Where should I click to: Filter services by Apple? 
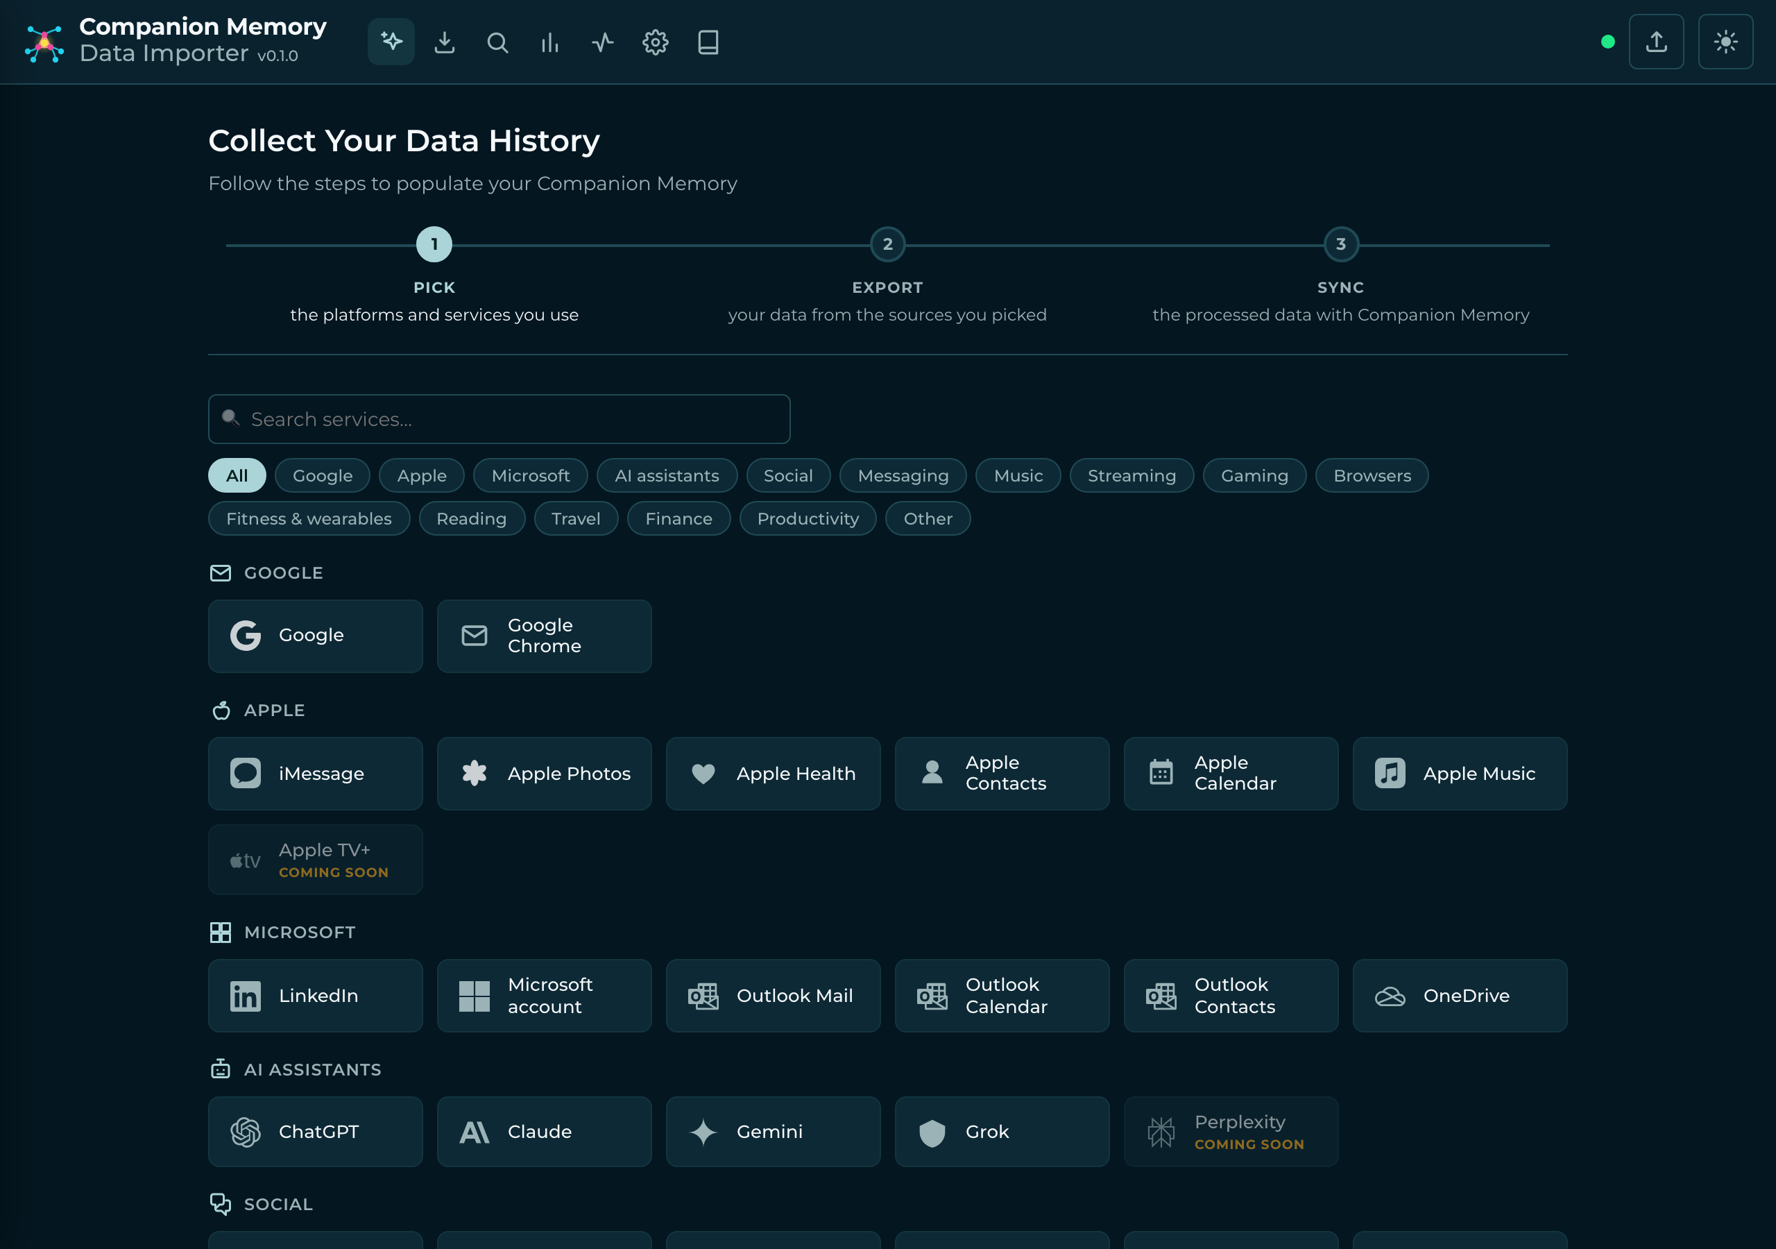422,476
